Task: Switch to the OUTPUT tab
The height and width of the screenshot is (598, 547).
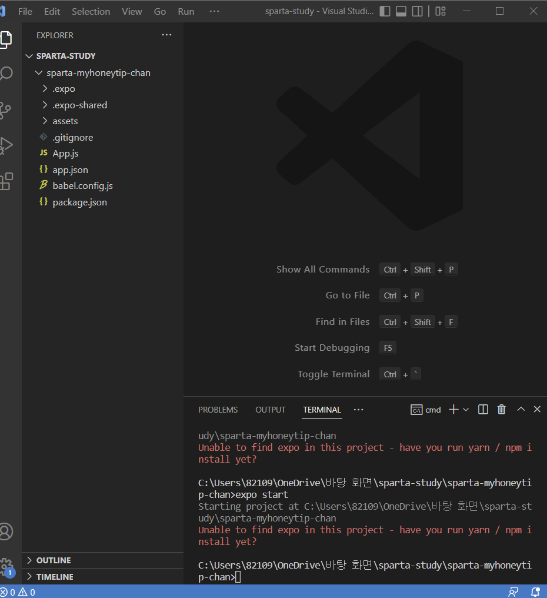Action: pos(270,410)
